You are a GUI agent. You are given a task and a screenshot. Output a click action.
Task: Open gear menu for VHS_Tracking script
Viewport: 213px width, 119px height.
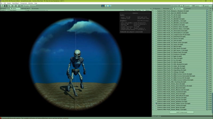[211, 82]
